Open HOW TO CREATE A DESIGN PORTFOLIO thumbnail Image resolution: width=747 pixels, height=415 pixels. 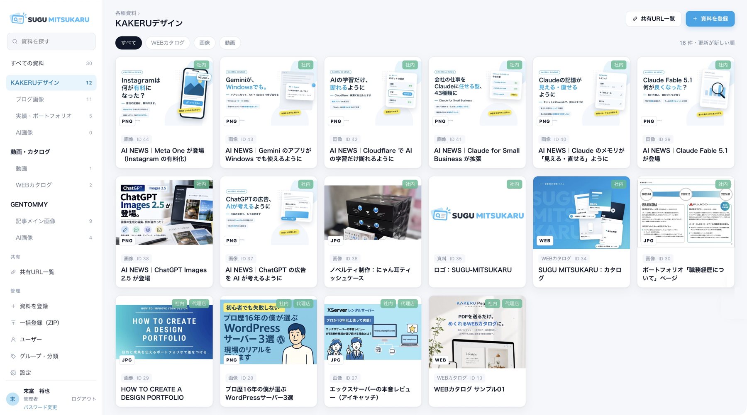point(164,332)
